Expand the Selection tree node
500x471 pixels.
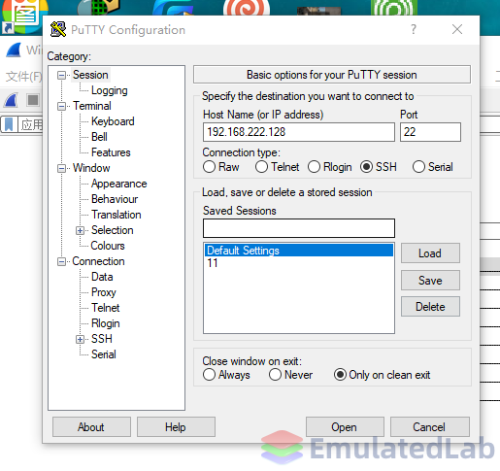tap(80, 231)
